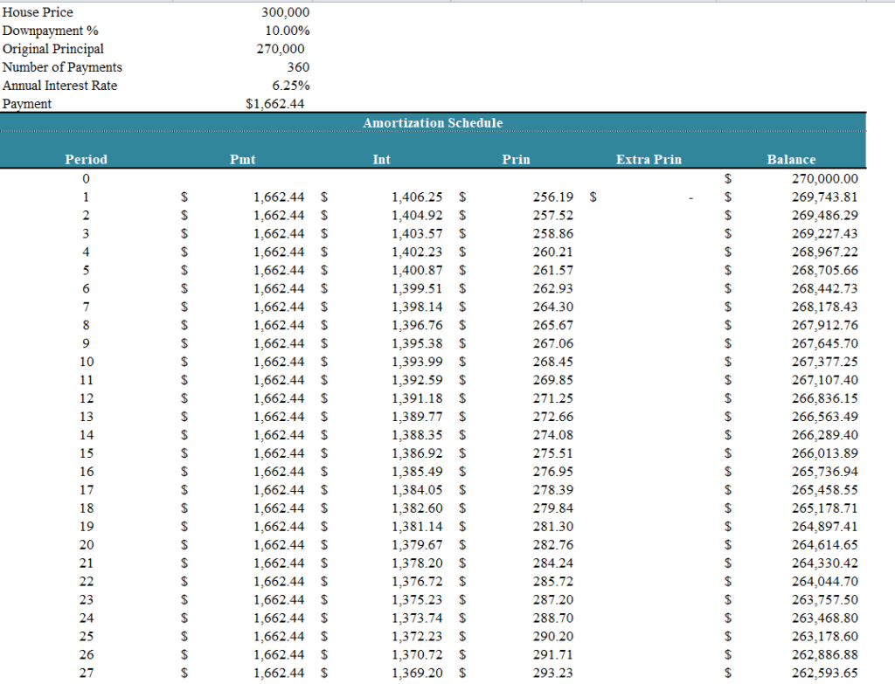Click interest value 1,404.92
Viewport: 895px width, 684px height.
tap(417, 215)
